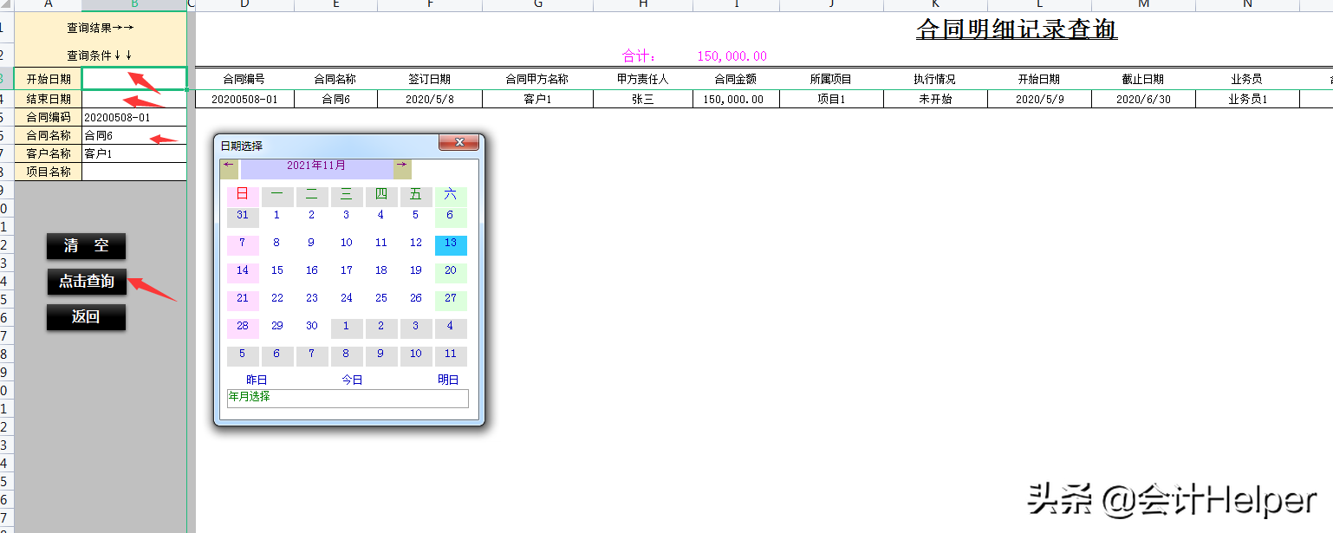Image resolution: width=1333 pixels, height=533 pixels.
Task: Close the 日期选择 dialog
Action: click(459, 143)
